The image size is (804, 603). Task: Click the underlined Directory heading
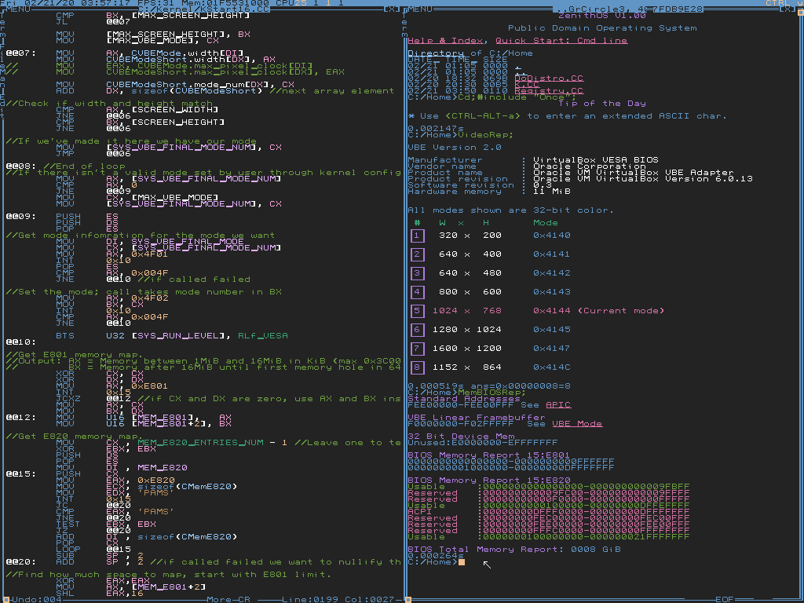pos(436,53)
